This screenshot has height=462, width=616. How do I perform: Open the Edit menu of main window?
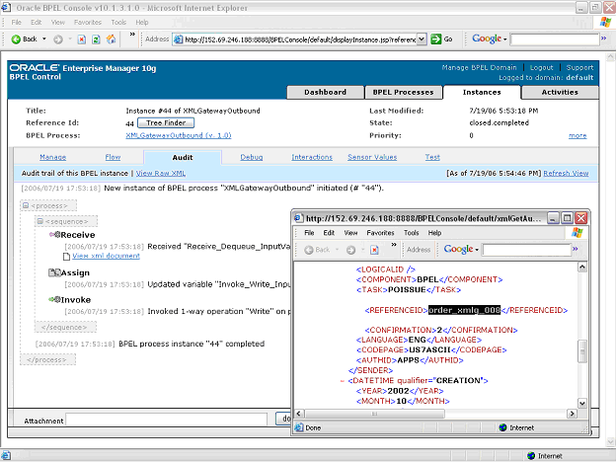coord(37,22)
